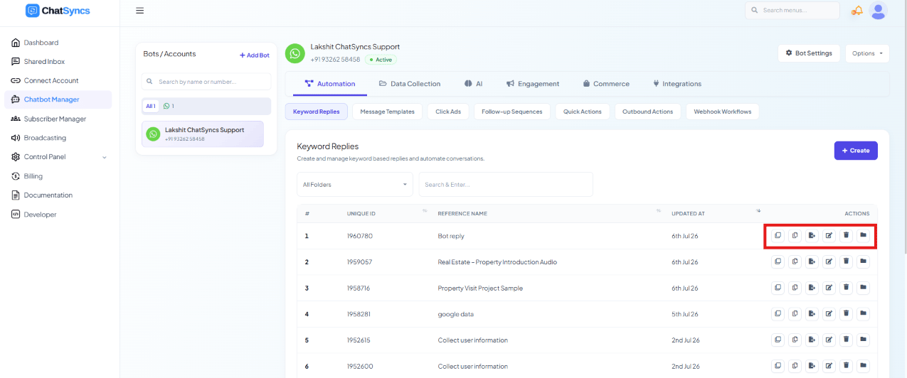Click the WhatsApp filter chip showing 1
The height and width of the screenshot is (378, 907).
pos(169,106)
